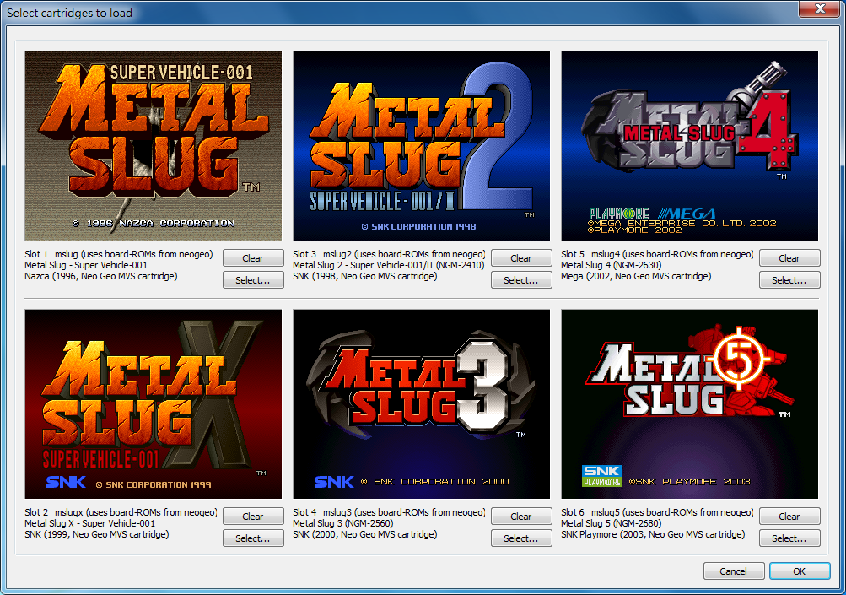This screenshot has width=846, height=595.
Task: Pick Select for Slot 5 mslug4
Action: [789, 279]
